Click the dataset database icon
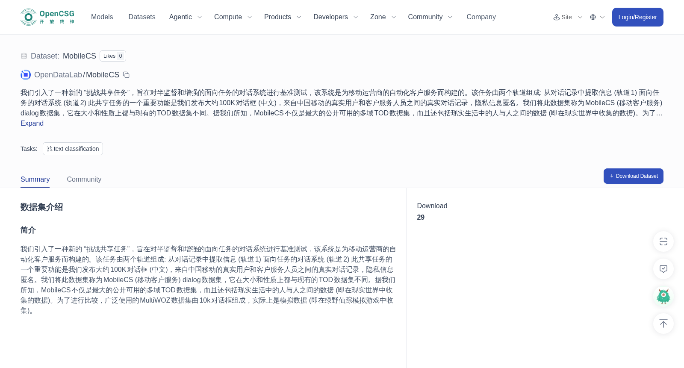The height and width of the screenshot is (368, 684). [24, 56]
